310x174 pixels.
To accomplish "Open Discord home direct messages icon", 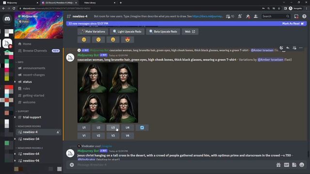I will click(7, 19).
